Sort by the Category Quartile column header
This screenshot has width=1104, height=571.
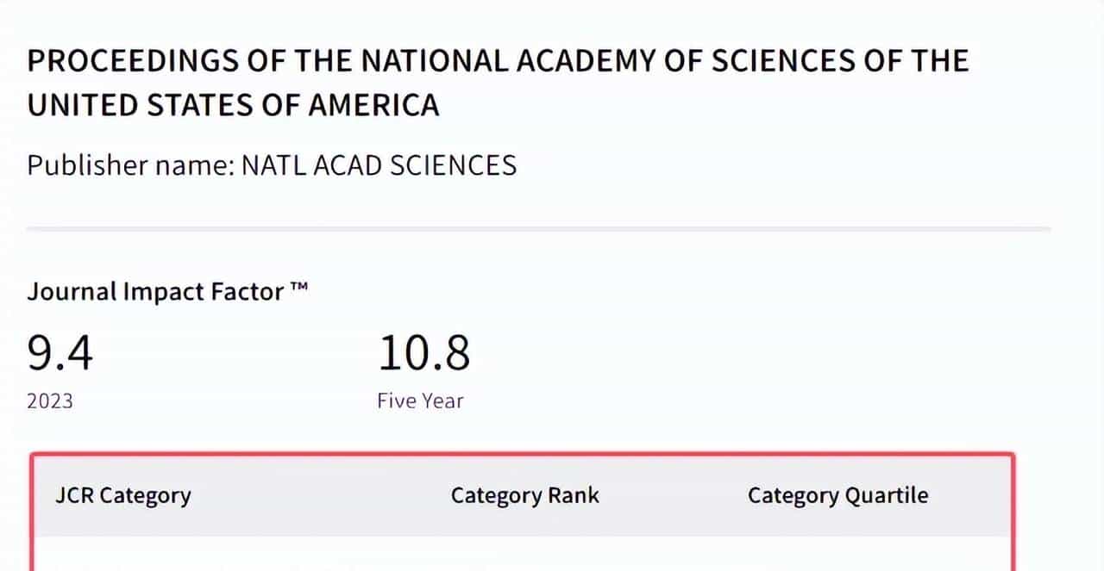837,496
